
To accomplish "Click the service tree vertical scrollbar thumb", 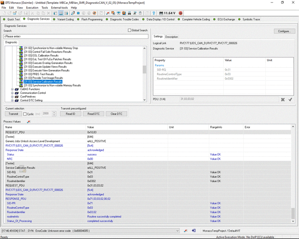I will coord(144,70).
